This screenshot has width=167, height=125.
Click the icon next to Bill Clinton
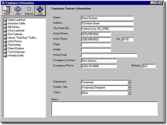click(x=5, y=27)
